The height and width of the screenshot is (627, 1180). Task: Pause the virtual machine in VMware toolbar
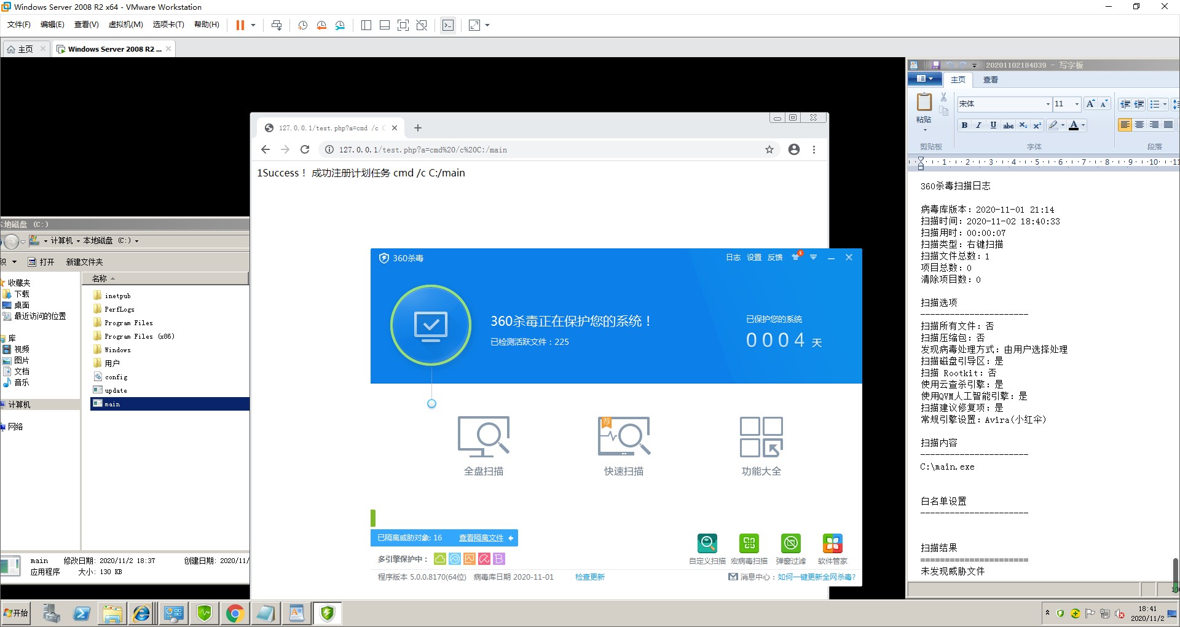pyautogui.click(x=240, y=25)
